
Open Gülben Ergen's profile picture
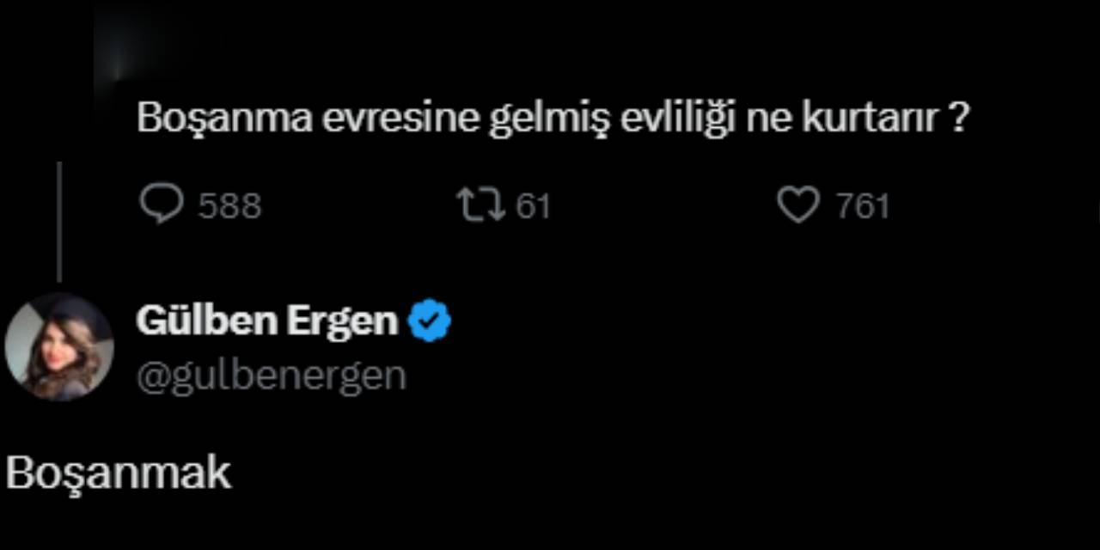[59, 346]
